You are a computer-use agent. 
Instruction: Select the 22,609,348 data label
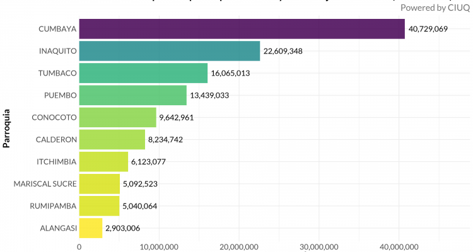tap(284, 52)
